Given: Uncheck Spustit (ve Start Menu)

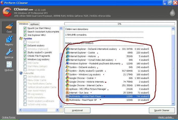Looking at the screenshot, I should [x=25, y=28].
